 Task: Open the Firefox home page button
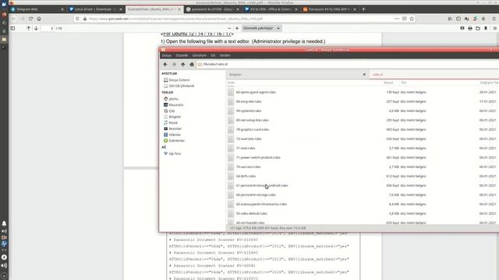[39, 19]
